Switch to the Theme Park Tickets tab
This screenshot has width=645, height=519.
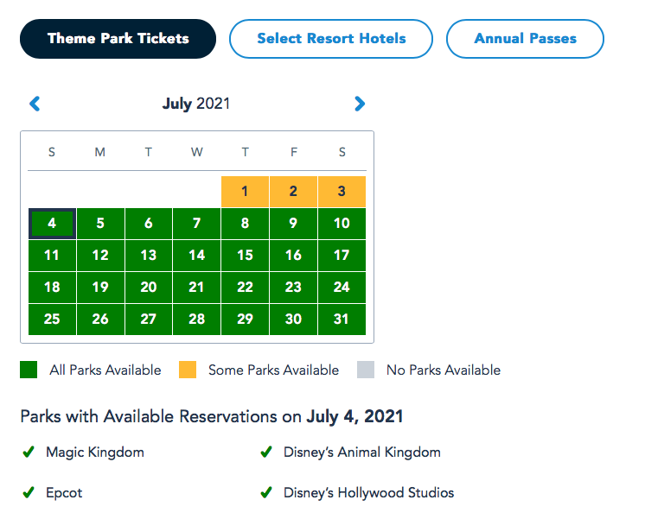click(118, 39)
